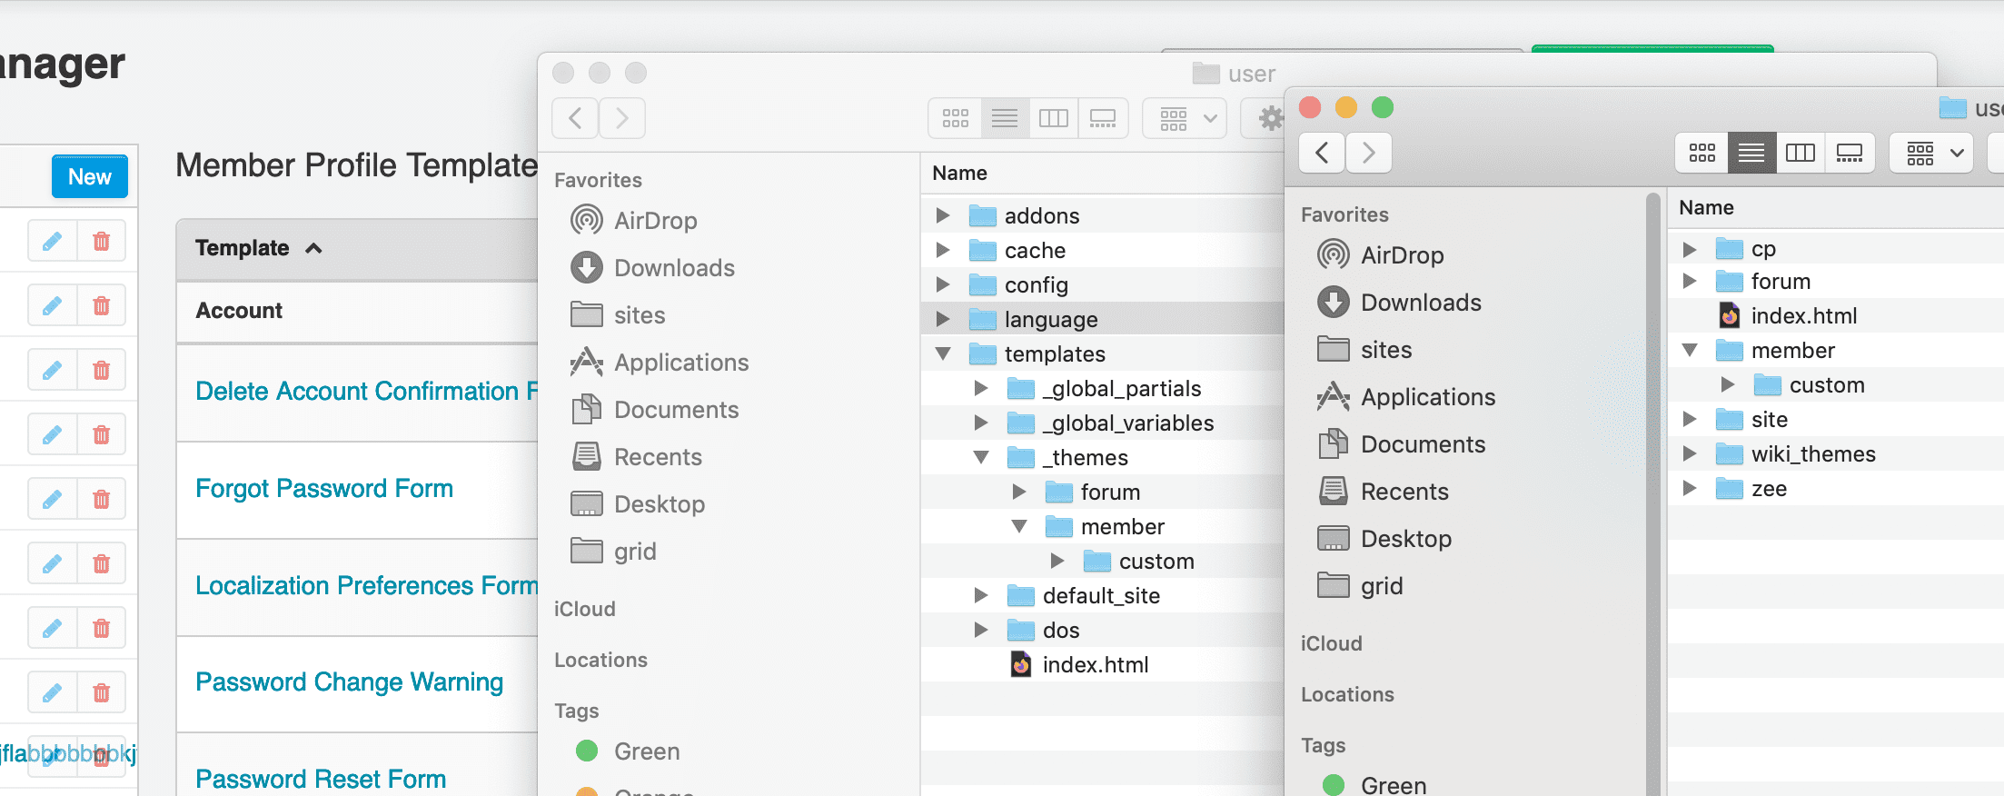The height and width of the screenshot is (796, 2004).
Task: Switch front Finder window to column view
Action: [x=1800, y=153]
